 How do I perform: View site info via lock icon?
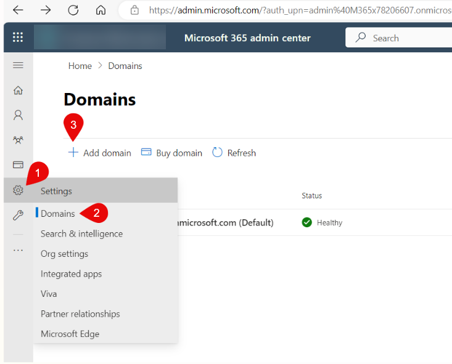[134, 10]
